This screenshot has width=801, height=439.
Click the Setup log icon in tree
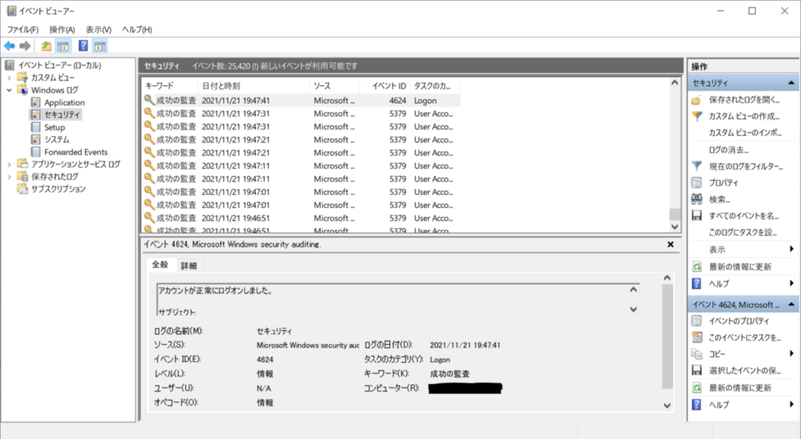[36, 128]
